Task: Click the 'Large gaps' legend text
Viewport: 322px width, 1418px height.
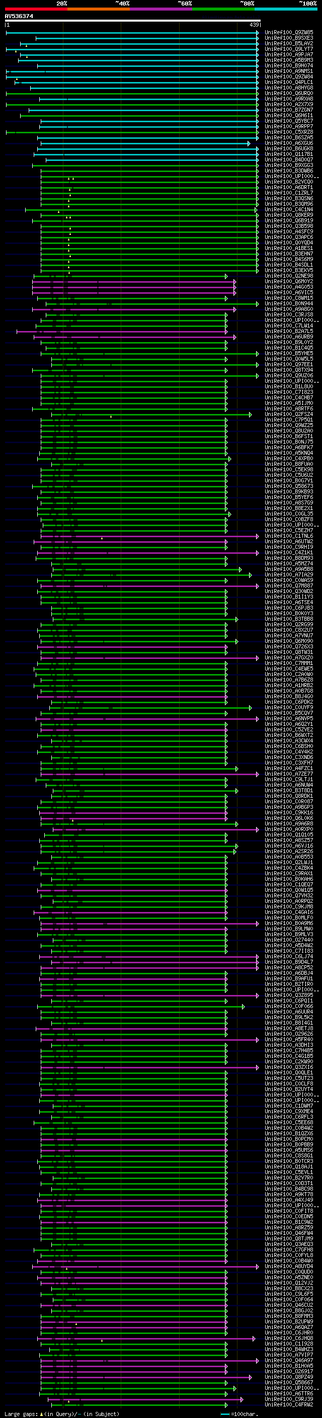Action: coord(21,1413)
